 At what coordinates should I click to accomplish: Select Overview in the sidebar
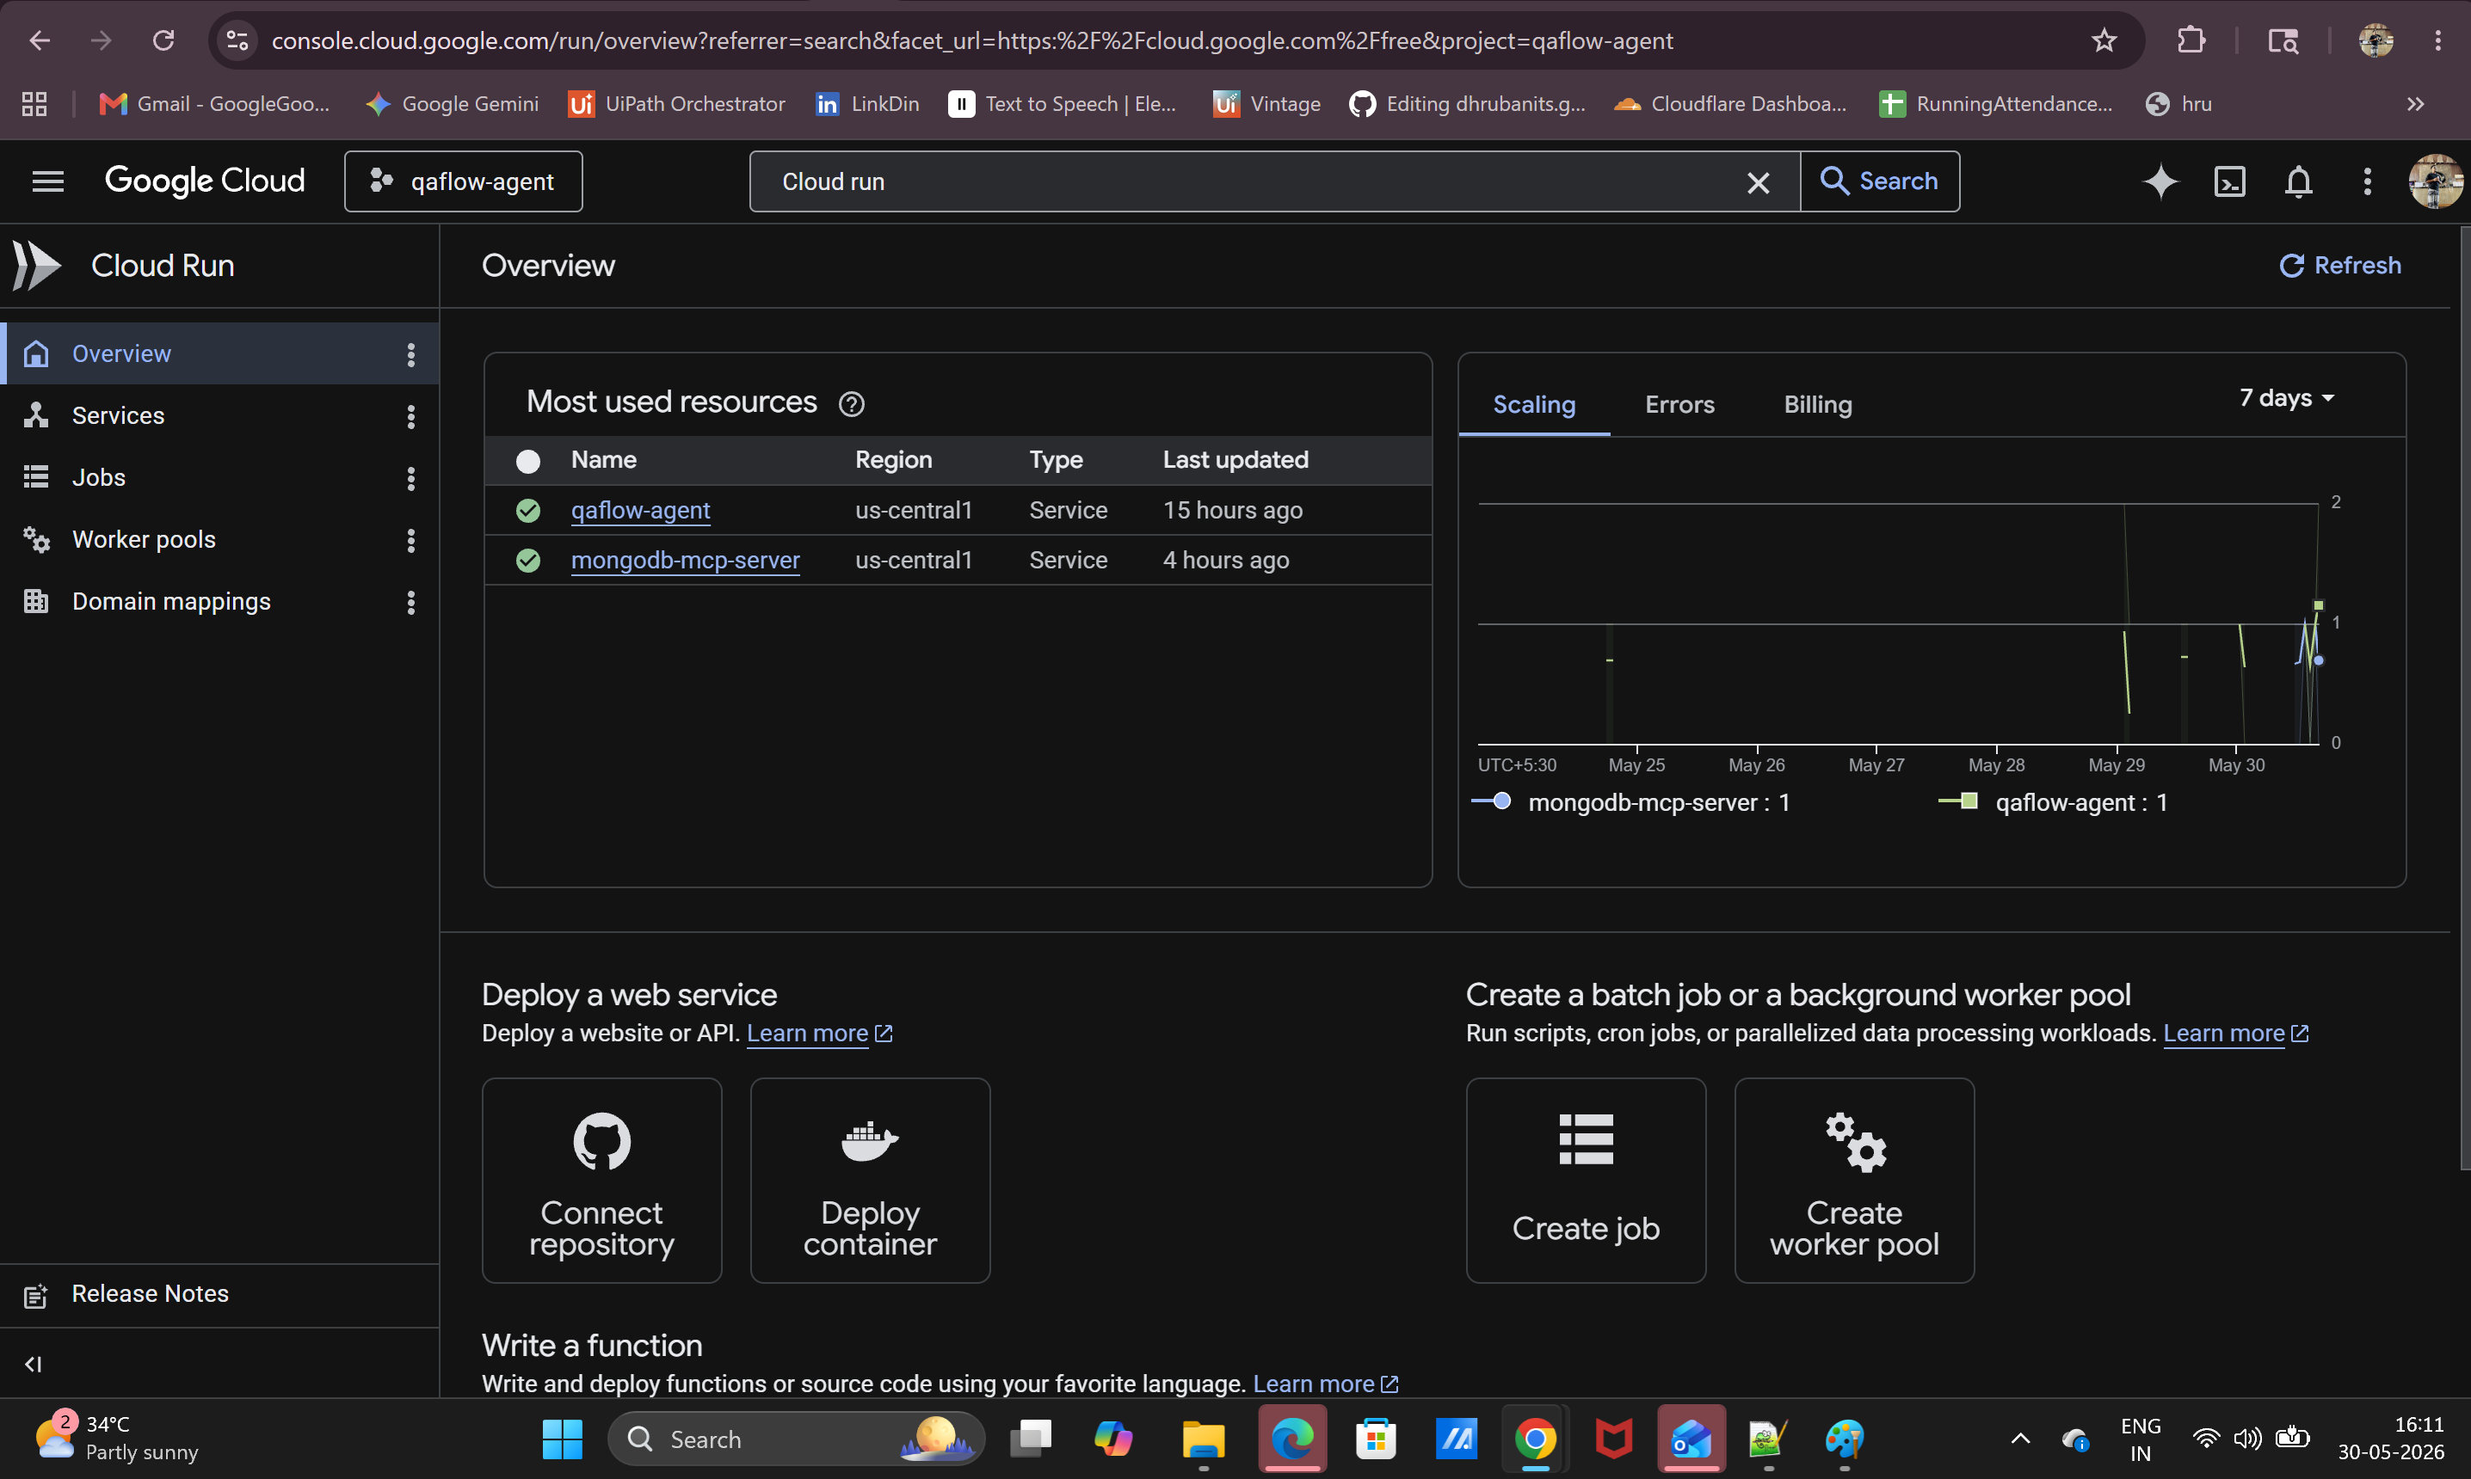click(x=219, y=353)
